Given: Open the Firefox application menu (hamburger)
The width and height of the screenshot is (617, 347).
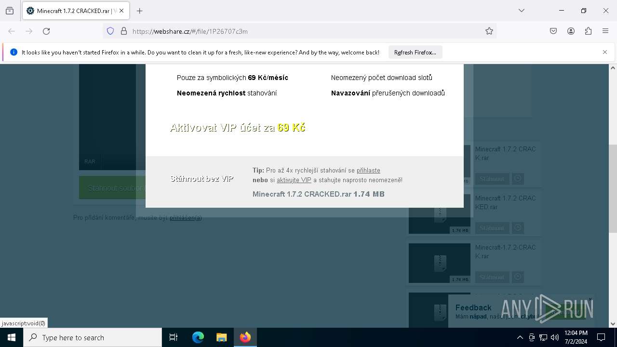Looking at the screenshot, I should pyautogui.click(x=605, y=31).
